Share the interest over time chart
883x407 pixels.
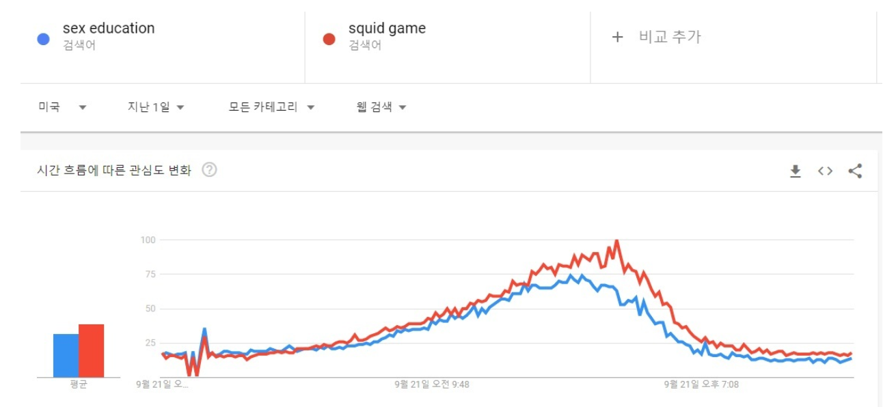[x=855, y=171]
